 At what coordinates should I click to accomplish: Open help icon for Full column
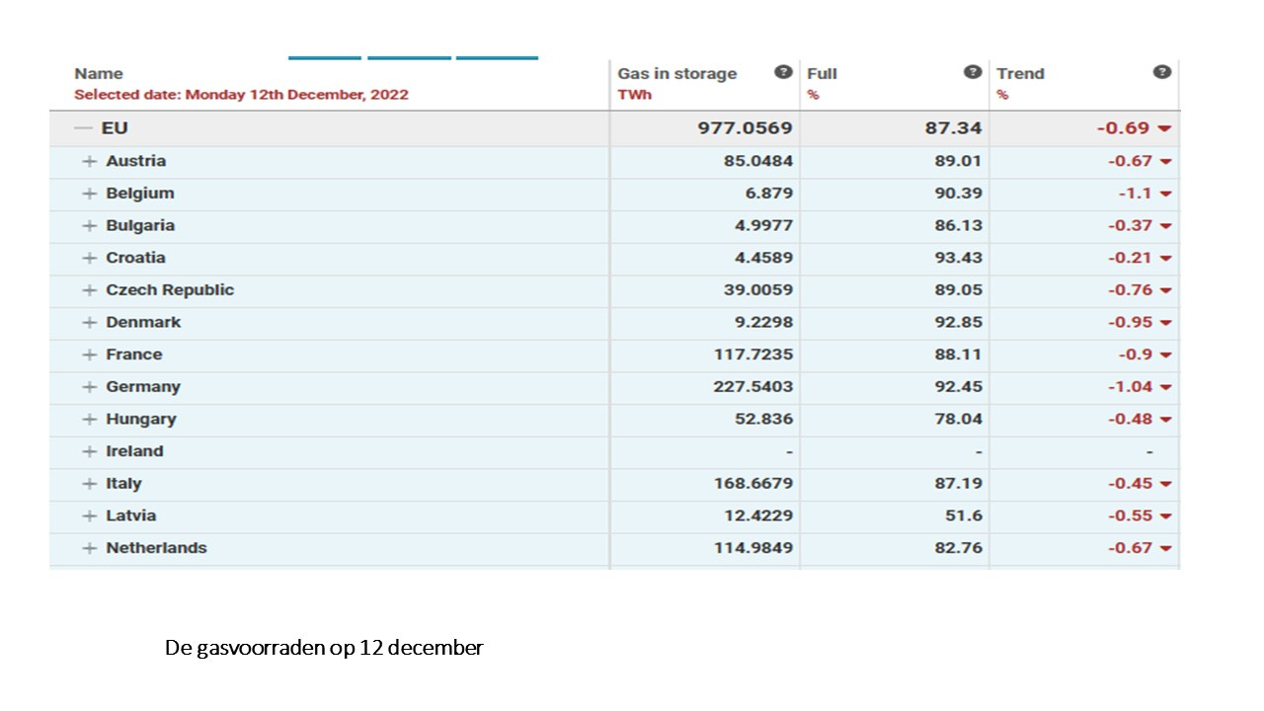pyautogui.click(x=973, y=72)
